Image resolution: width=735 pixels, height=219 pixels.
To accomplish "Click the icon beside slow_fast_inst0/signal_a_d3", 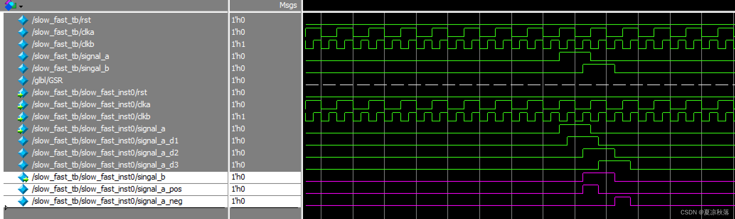I will point(23,165).
